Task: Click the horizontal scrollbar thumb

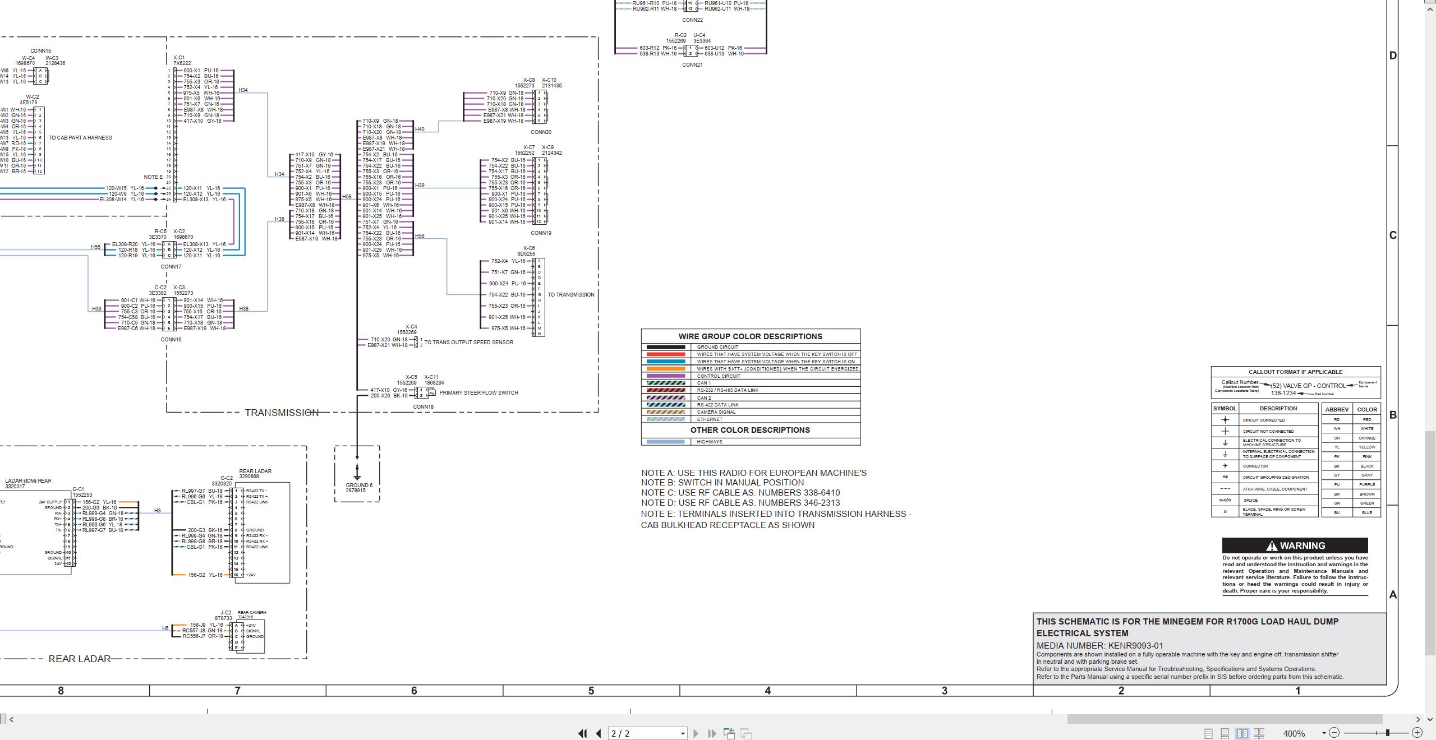Action: click(1225, 719)
